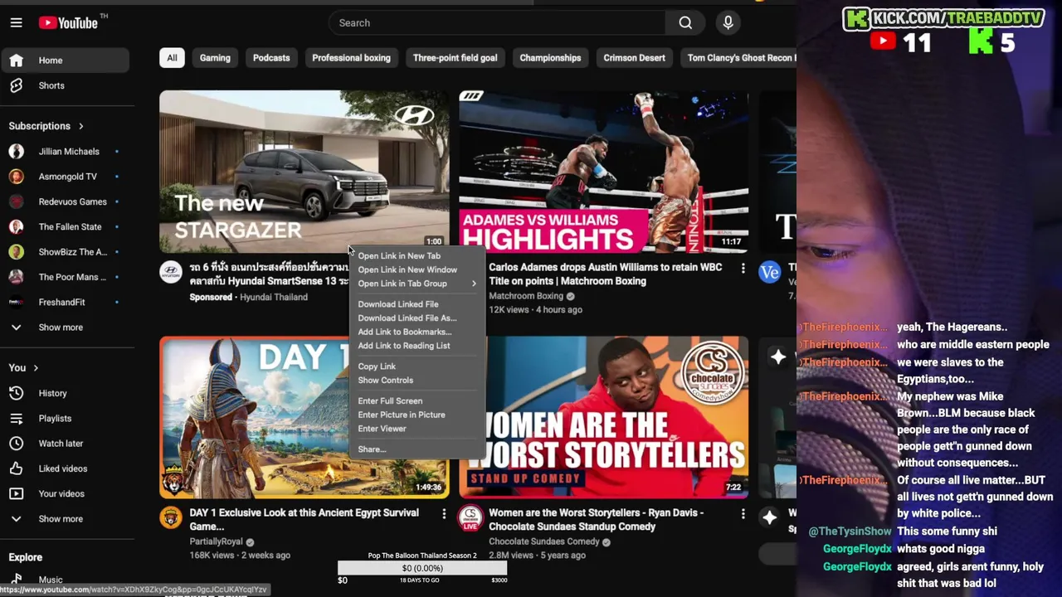The height and width of the screenshot is (597, 1062).
Task: Click into the Search field
Action: tap(498, 23)
